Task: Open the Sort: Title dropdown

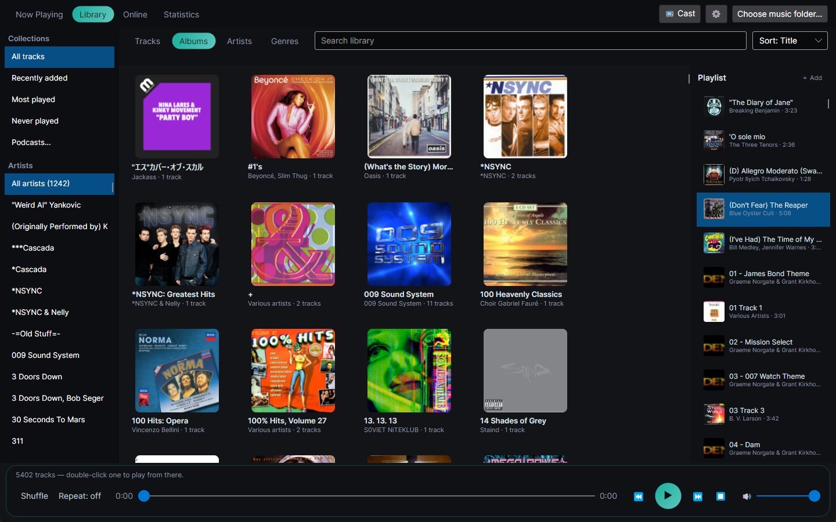Action: click(790, 41)
